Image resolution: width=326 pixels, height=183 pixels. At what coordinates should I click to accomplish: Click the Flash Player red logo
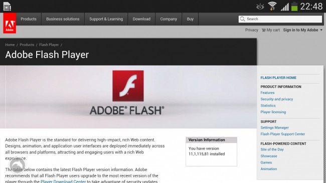click(x=128, y=86)
